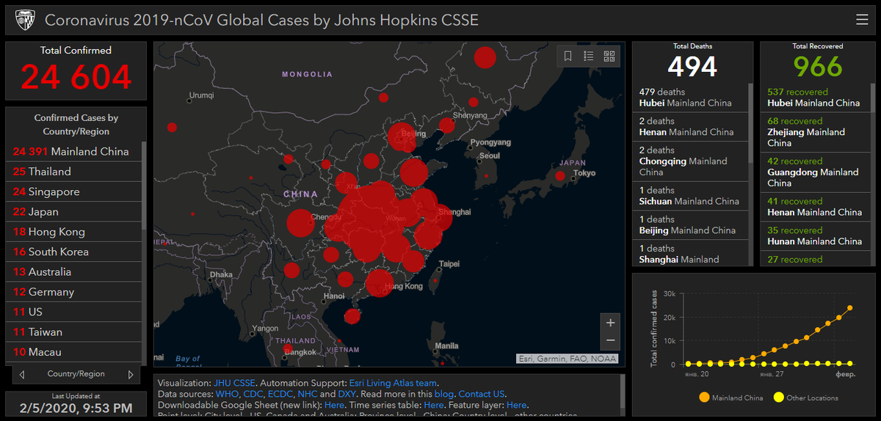The image size is (881, 421).
Task: Select Thailand in confirmed cases list
Action: click(73, 172)
